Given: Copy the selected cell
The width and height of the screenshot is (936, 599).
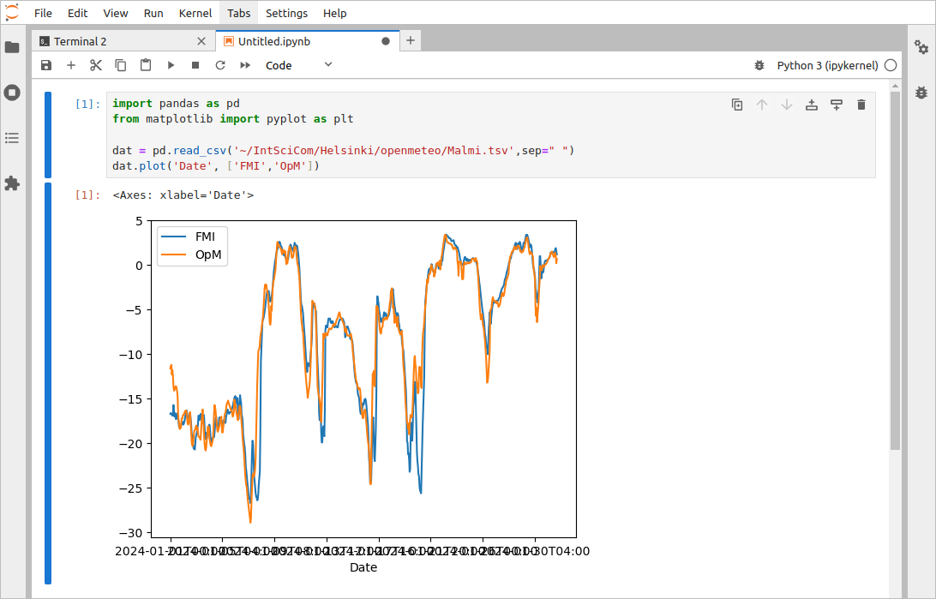Looking at the screenshot, I should (121, 65).
